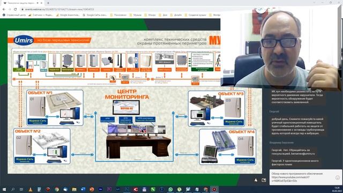Close the current webinar tab

(x=41, y=3)
